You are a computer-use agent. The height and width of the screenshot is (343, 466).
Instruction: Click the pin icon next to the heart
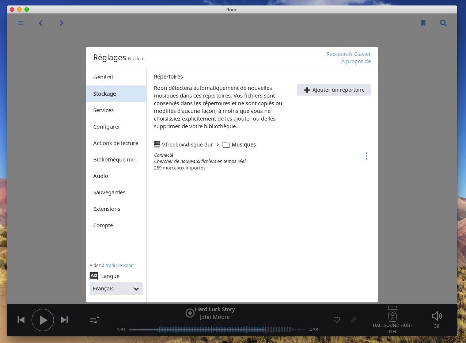pyautogui.click(x=353, y=320)
